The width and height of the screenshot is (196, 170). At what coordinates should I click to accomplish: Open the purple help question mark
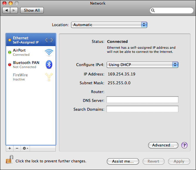pyautogui.click(x=184, y=145)
